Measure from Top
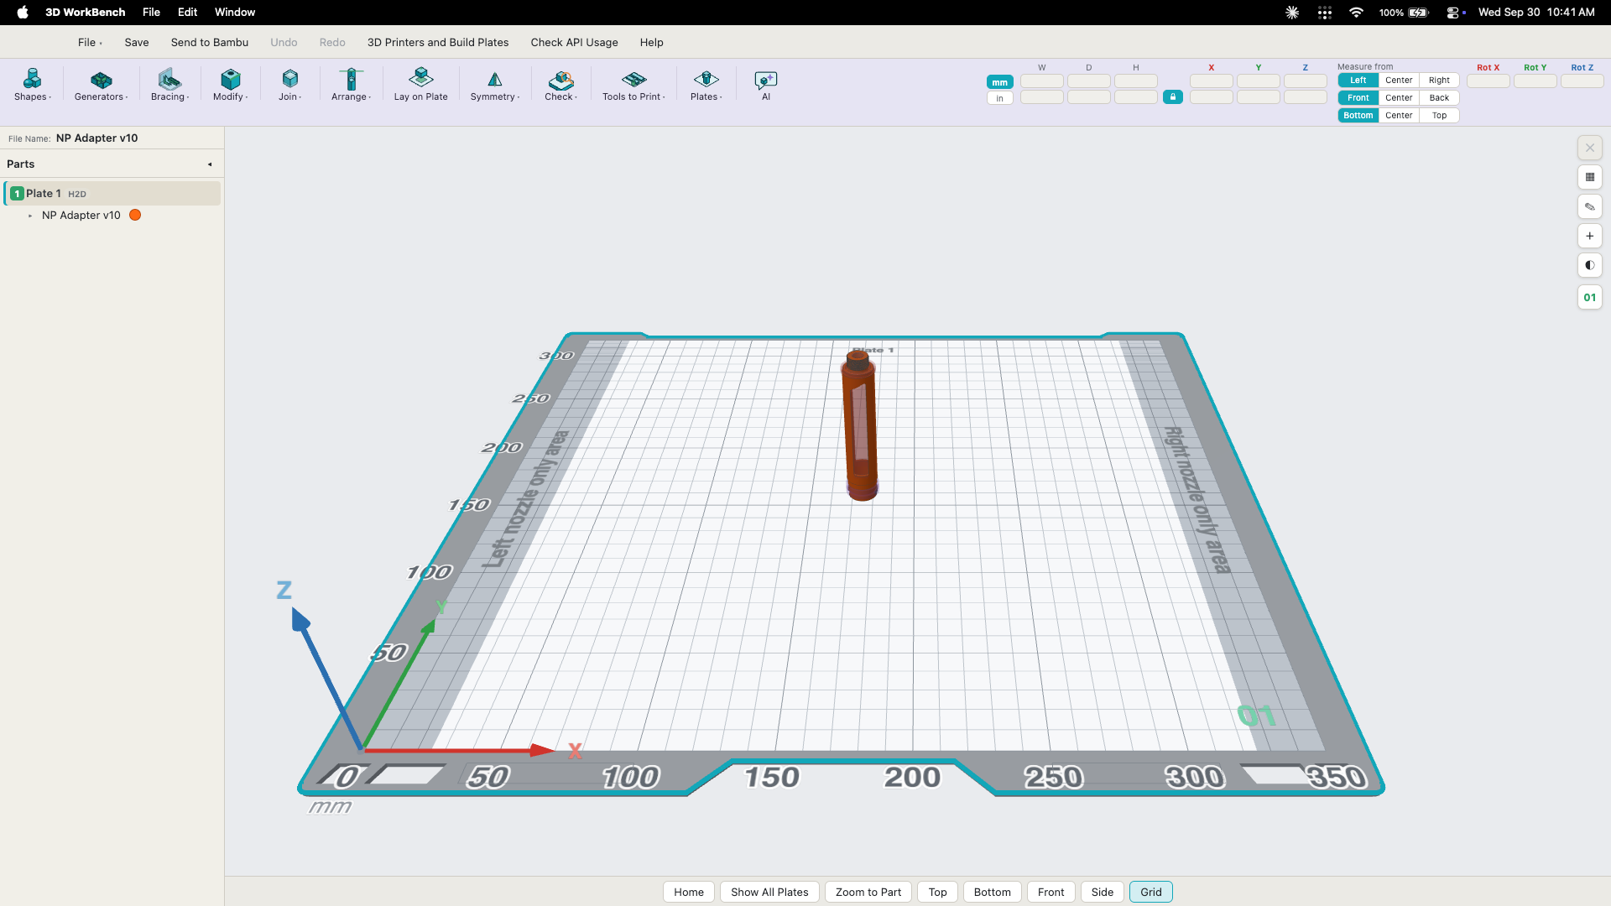Image resolution: width=1611 pixels, height=906 pixels. pos(1440,116)
